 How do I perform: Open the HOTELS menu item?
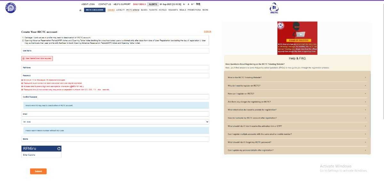tap(163, 10)
